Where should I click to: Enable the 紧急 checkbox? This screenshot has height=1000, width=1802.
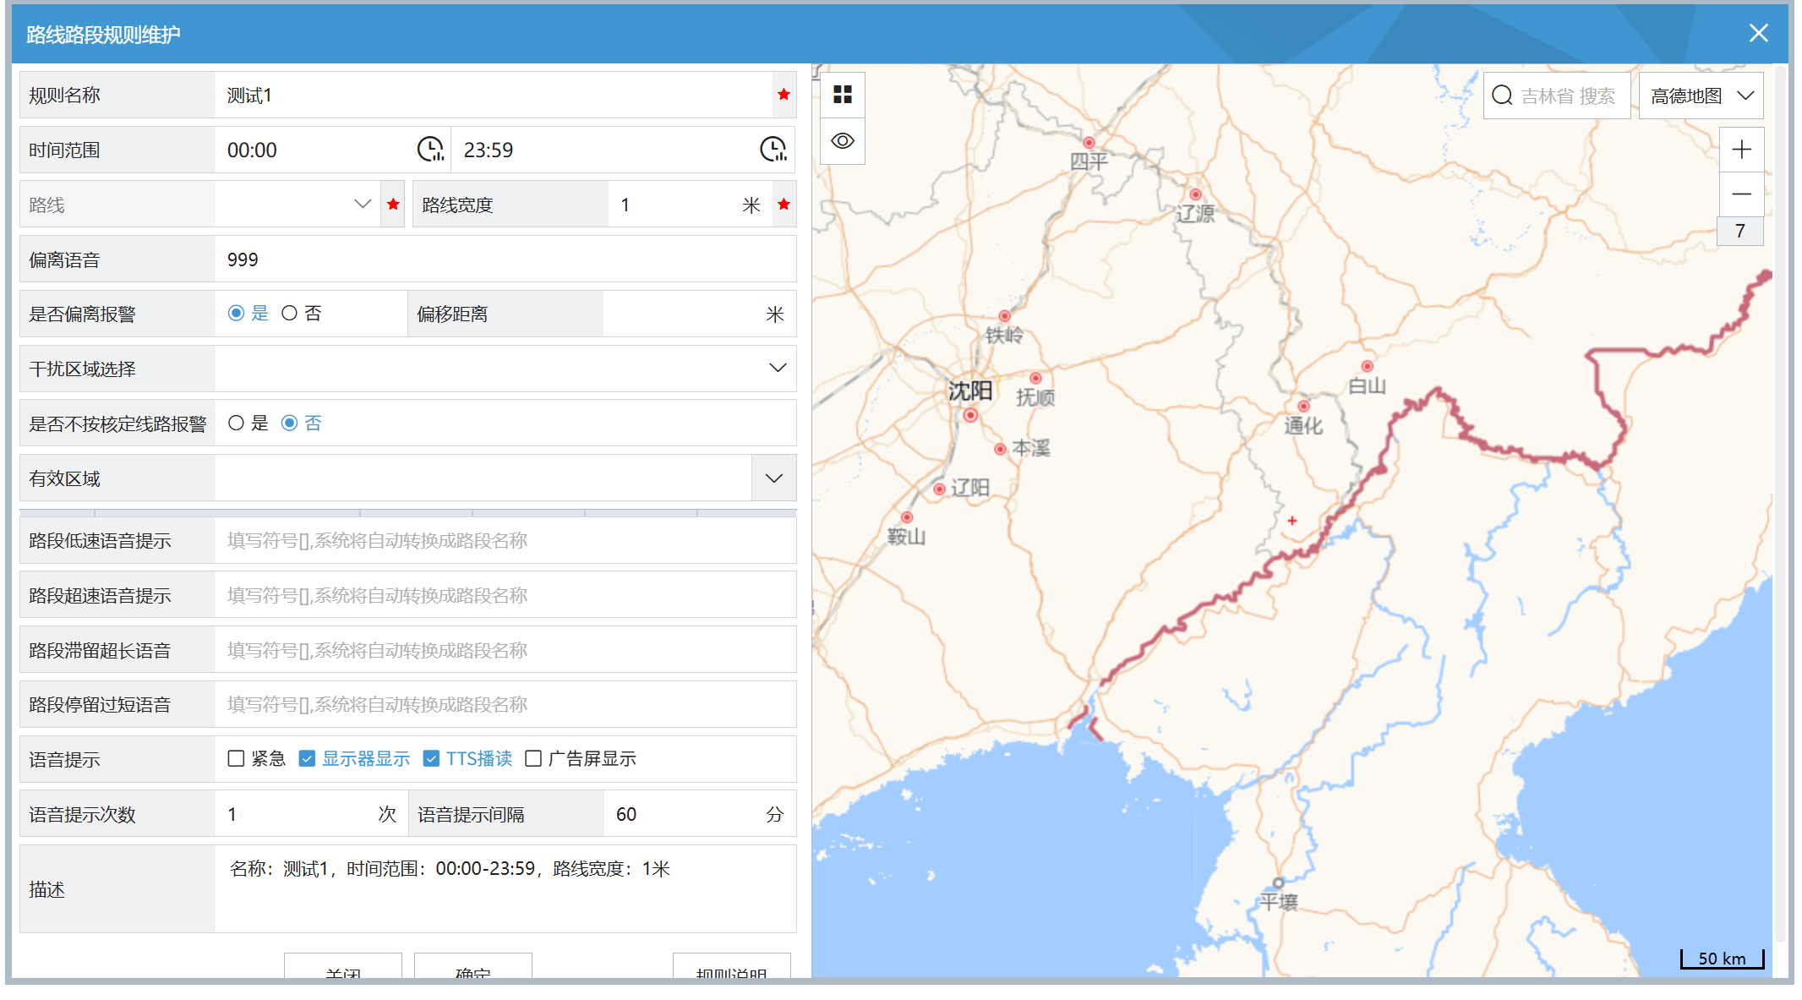[x=236, y=758]
